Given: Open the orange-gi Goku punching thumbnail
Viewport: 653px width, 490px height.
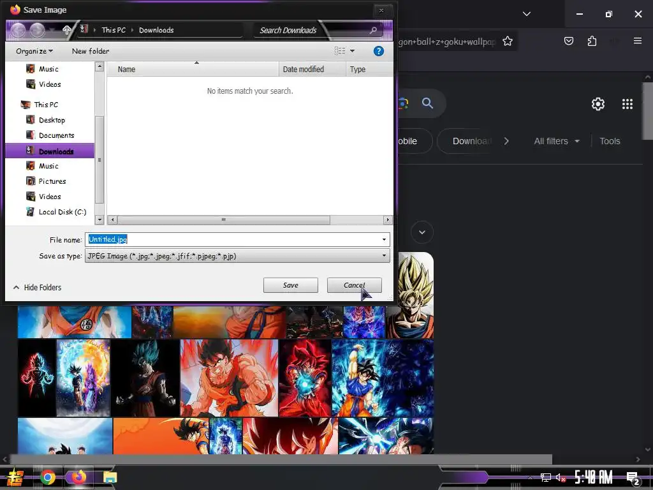Looking at the screenshot, I should [x=229, y=378].
